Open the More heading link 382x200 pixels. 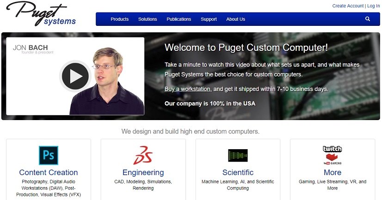(333, 172)
